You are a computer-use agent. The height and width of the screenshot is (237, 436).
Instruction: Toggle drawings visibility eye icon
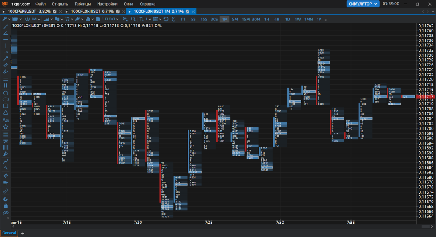tap(6, 212)
